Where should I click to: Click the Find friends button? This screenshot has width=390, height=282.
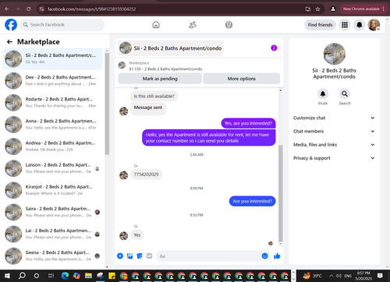click(x=320, y=25)
